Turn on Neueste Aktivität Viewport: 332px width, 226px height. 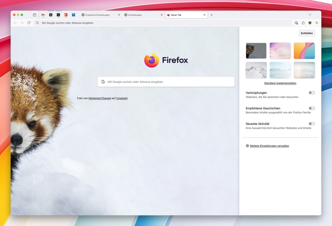coord(312,123)
